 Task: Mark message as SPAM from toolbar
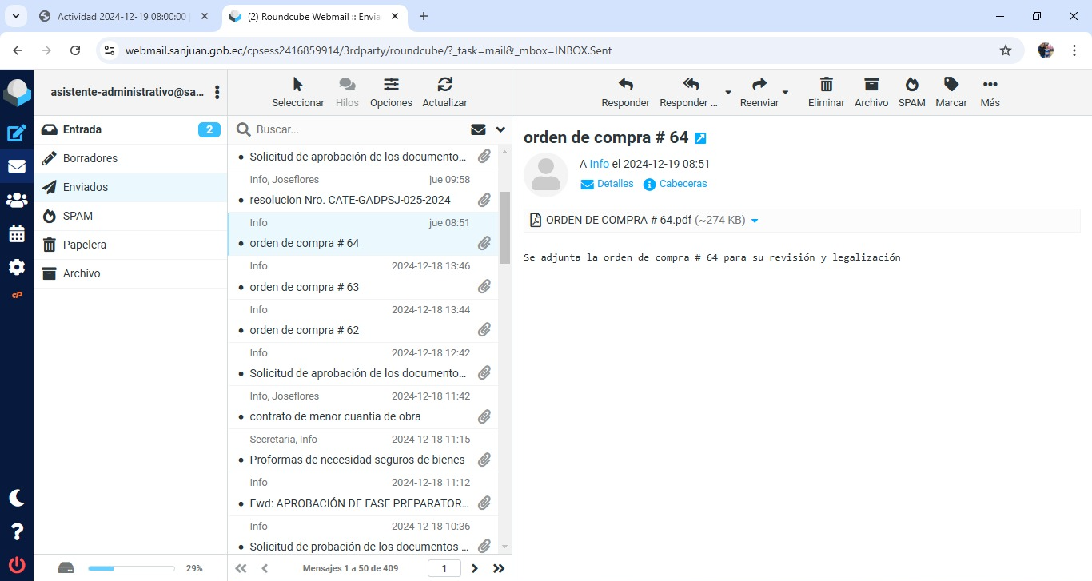[x=911, y=92]
